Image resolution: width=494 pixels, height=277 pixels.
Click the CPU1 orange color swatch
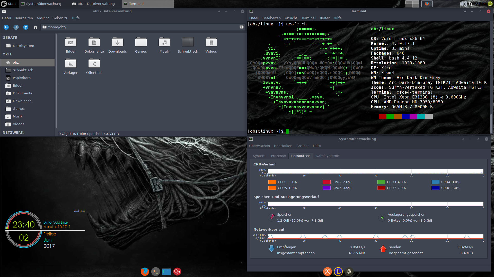point(272,182)
